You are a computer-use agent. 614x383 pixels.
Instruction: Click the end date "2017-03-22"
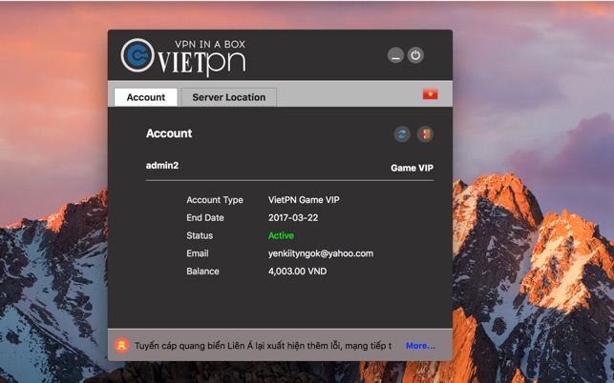click(x=293, y=217)
